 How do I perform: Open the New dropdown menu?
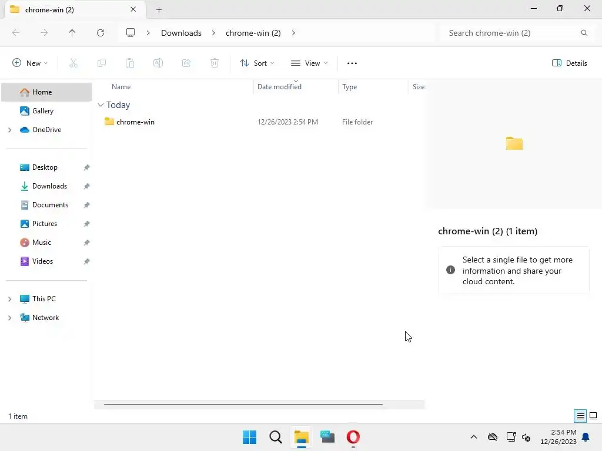30,63
